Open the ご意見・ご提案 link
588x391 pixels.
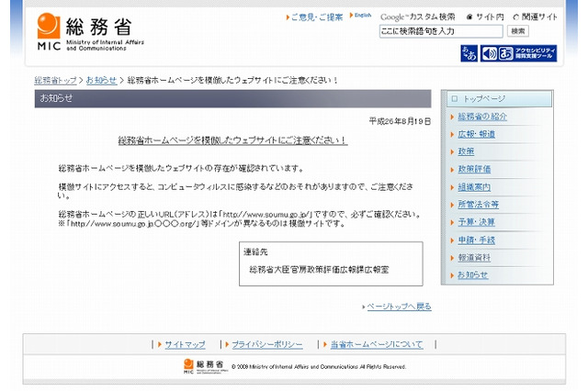tap(316, 17)
